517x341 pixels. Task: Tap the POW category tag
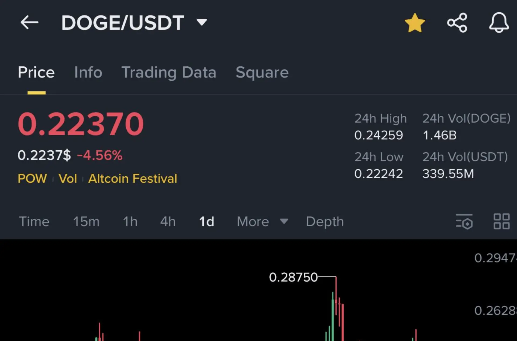pyautogui.click(x=32, y=179)
